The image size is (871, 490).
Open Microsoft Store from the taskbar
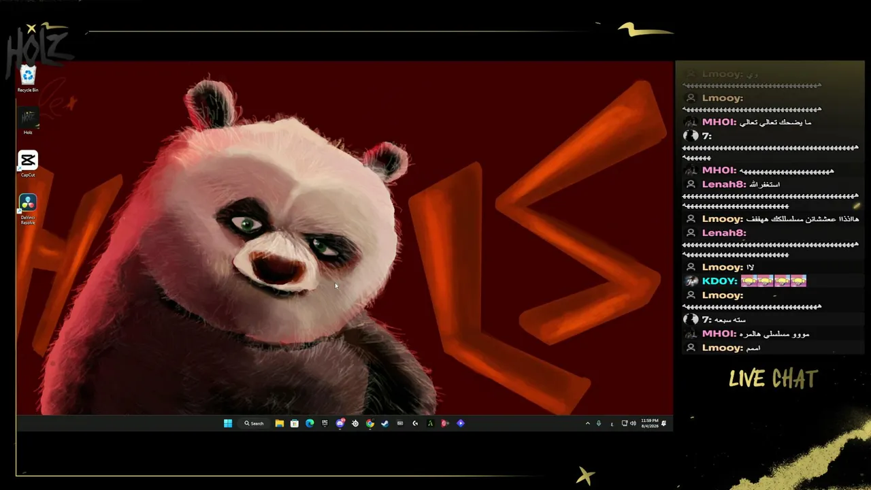point(295,423)
